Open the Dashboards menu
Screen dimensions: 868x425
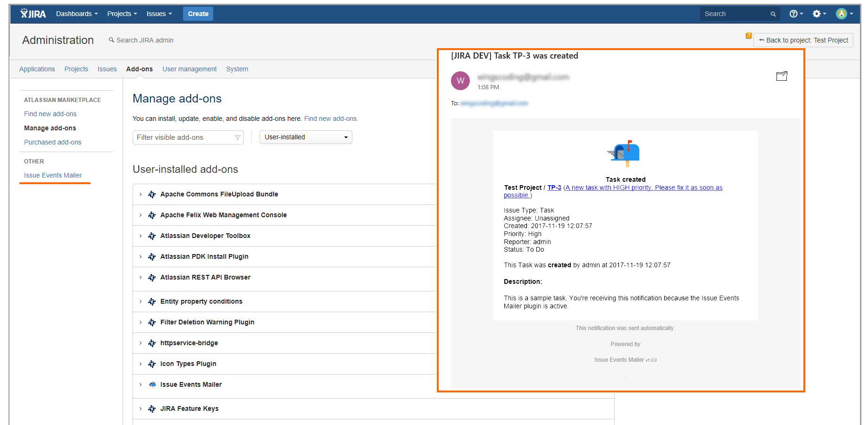pyautogui.click(x=77, y=14)
